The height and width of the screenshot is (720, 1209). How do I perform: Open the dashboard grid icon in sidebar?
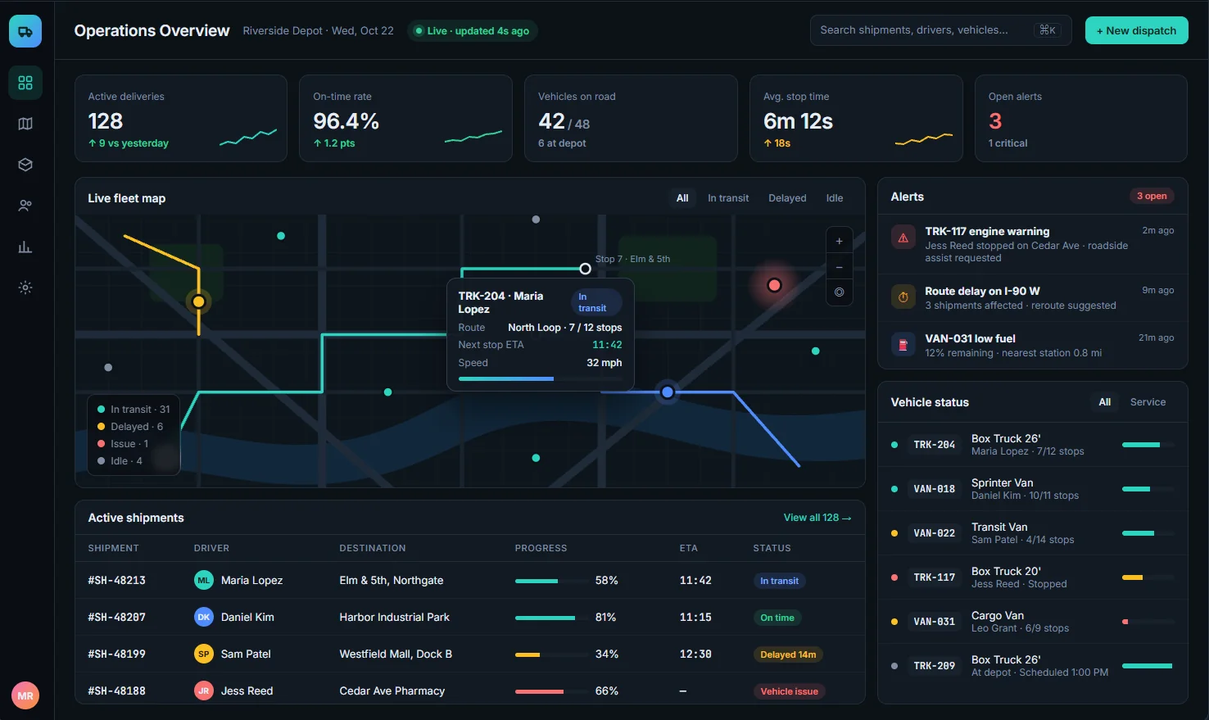click(x=25, y=83)
